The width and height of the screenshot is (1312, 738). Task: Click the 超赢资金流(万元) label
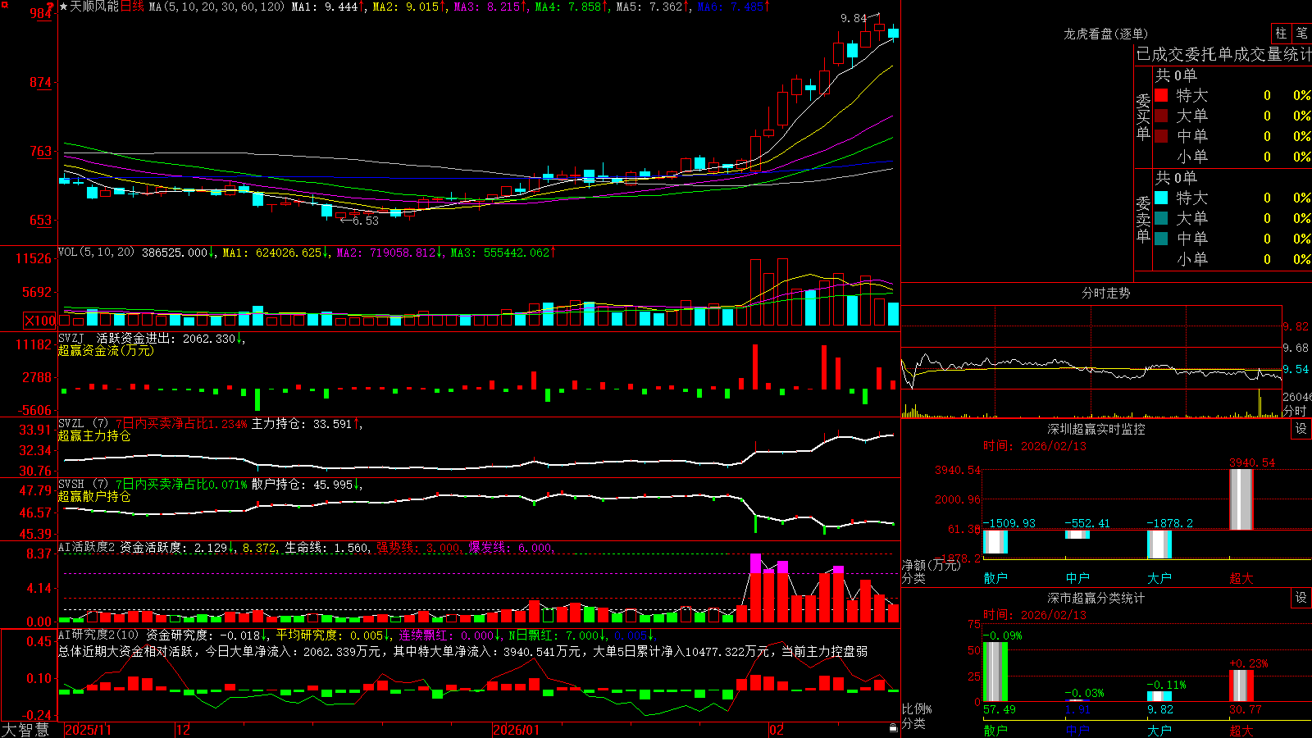pos(106,350)
